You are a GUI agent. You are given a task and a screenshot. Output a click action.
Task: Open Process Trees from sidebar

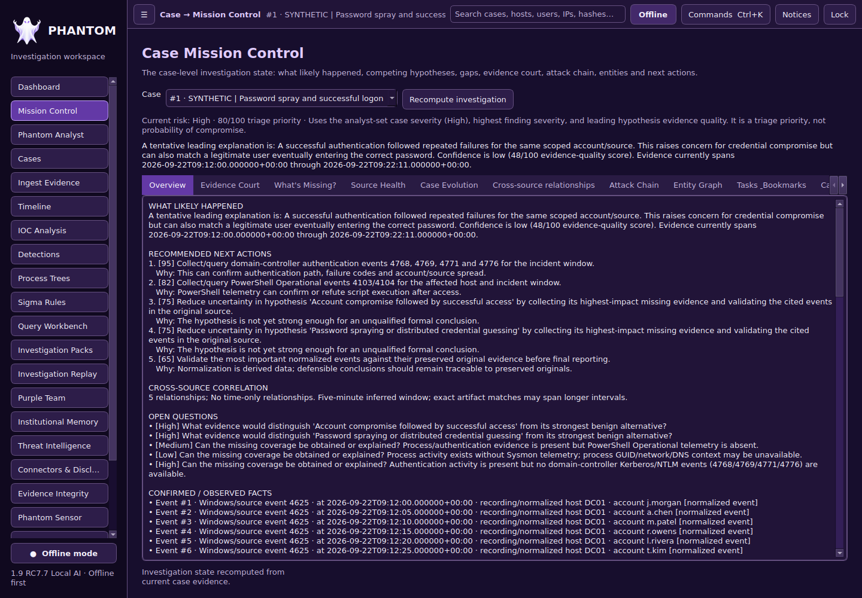[x=59, y=278]
